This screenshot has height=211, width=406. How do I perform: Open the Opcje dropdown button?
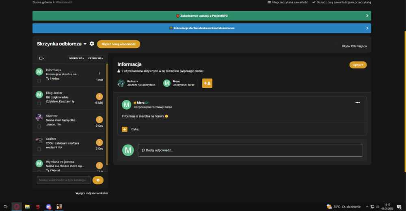pyautogui.click(x=358, y=65)
